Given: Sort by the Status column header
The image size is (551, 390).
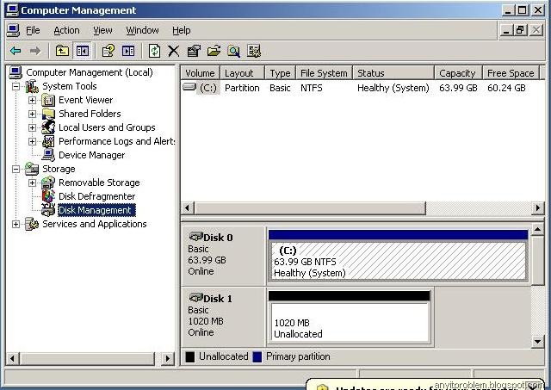Looking at the screenshot, I should click(393, 72).
